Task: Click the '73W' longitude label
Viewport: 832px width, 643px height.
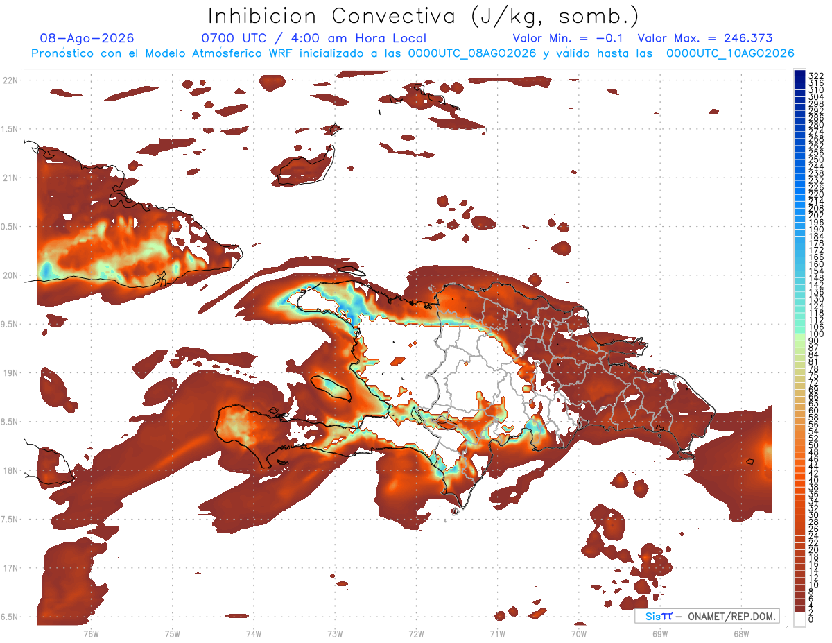Action: pos(335,633)
